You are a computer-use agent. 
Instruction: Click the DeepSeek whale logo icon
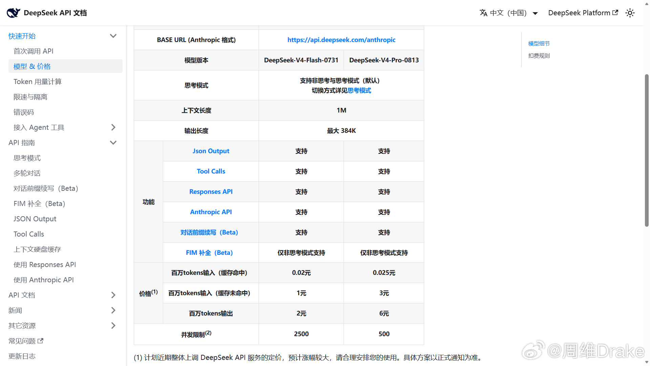[x=14, y=13]
